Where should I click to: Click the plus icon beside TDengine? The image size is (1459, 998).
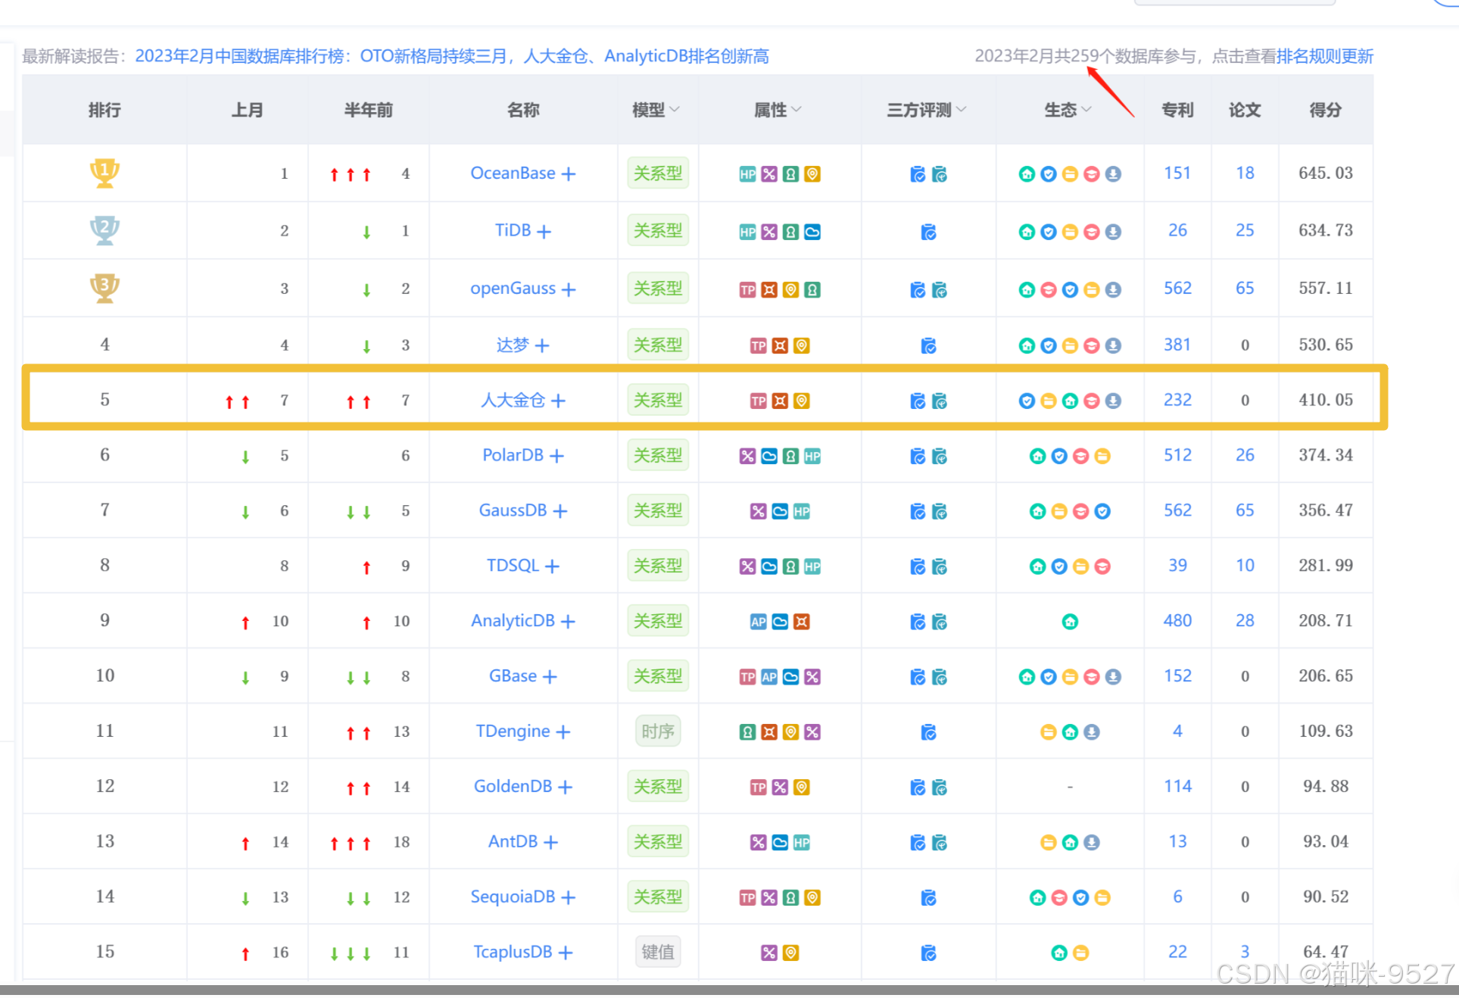point(563,732)
